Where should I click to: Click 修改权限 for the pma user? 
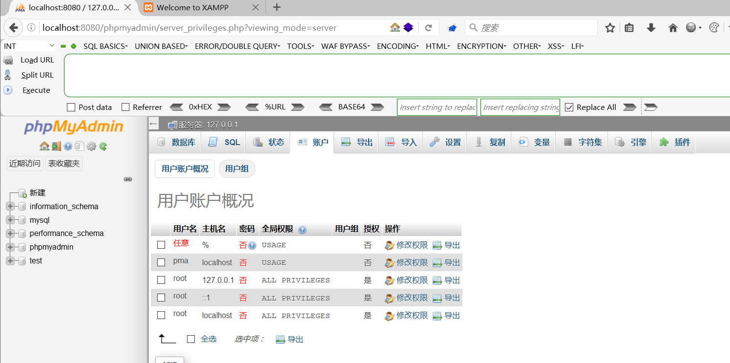coord(406,262)
